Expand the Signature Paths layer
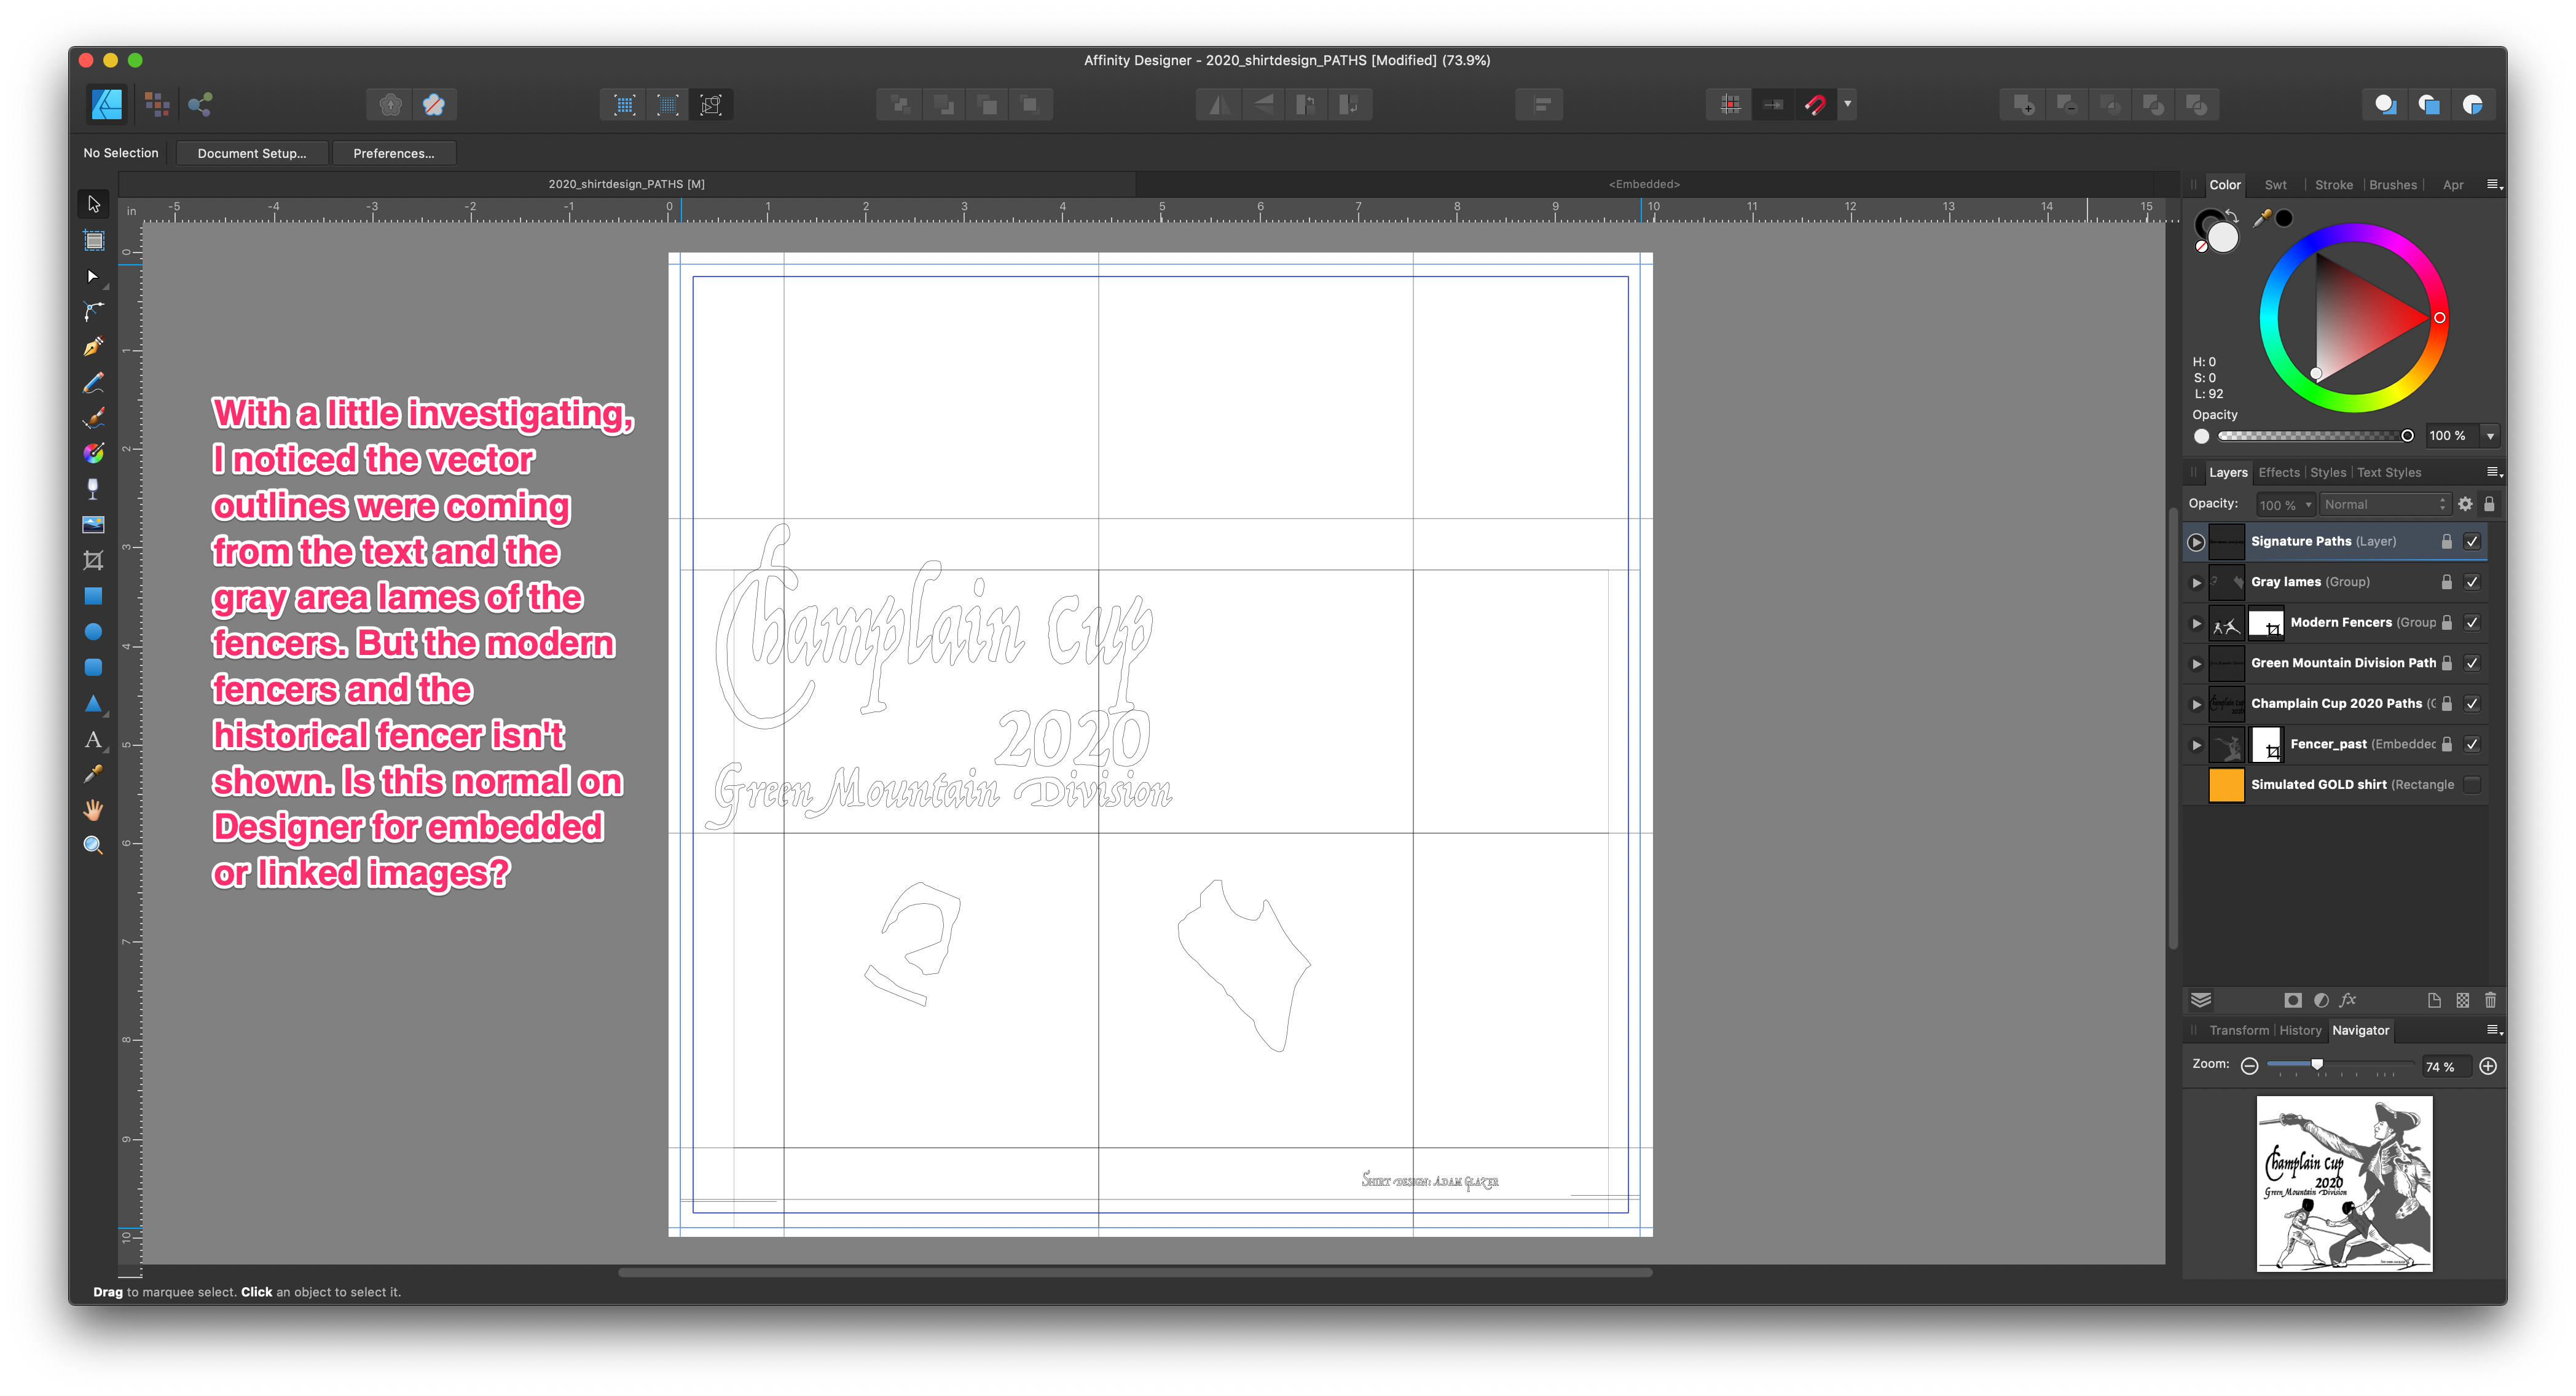 [2196, 542]
